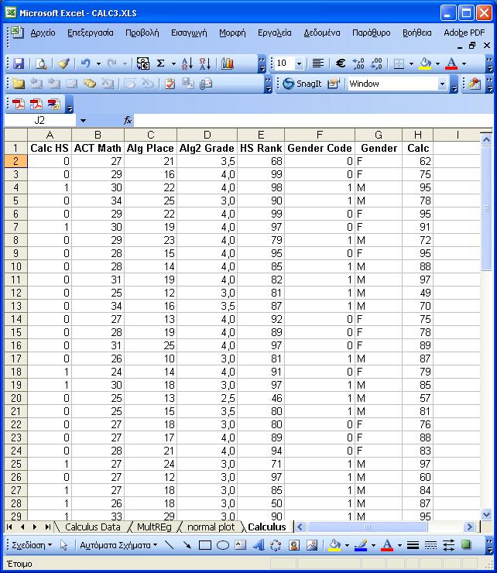Open the Εισαγωγή menu
The width and height of the screenshot is (497, 573).
point(189,33)
